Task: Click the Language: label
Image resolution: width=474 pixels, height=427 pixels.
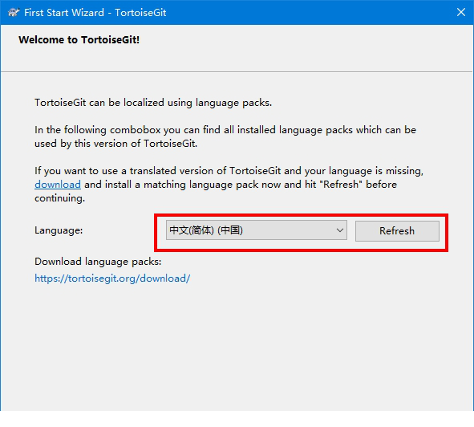Action: [59, 230]
